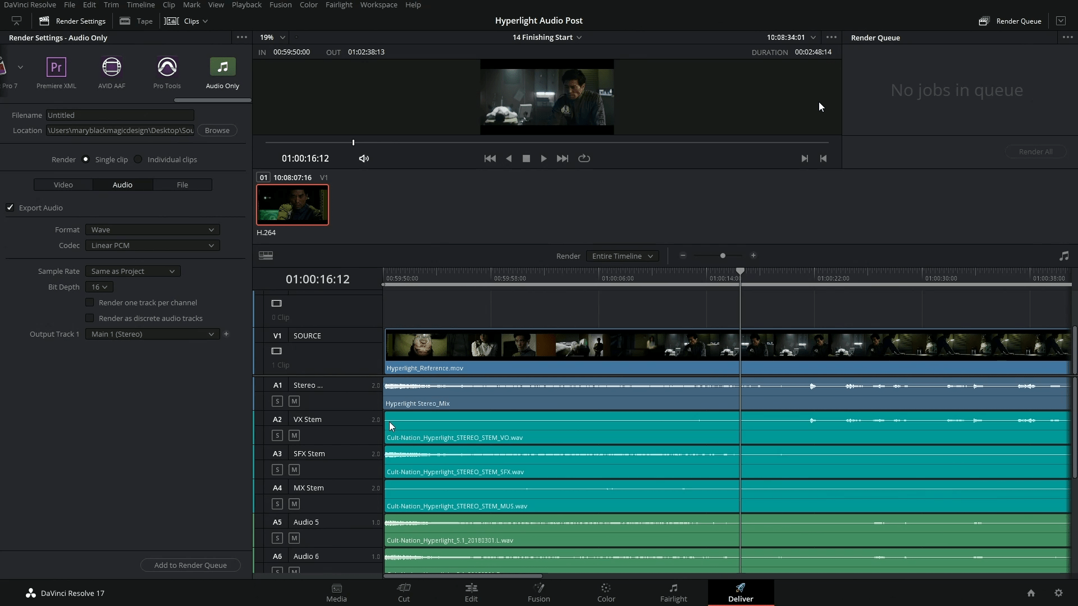Click the loop playback icon
This screenshot has height=606, width=1078.
pos(584,159)
